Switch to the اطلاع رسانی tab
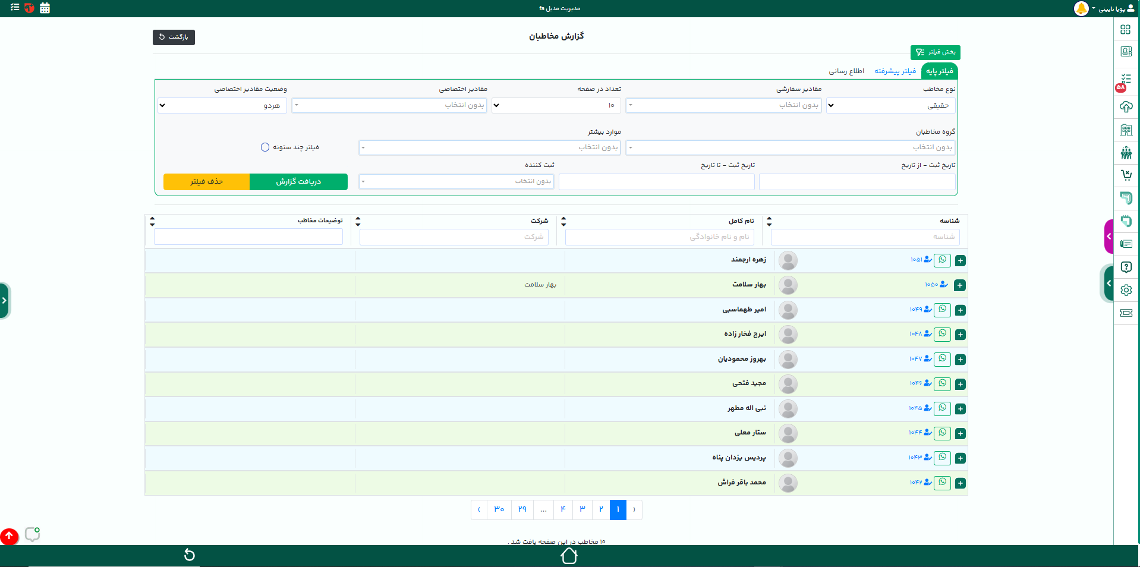Screen dimensions: 1140x567 846,71
